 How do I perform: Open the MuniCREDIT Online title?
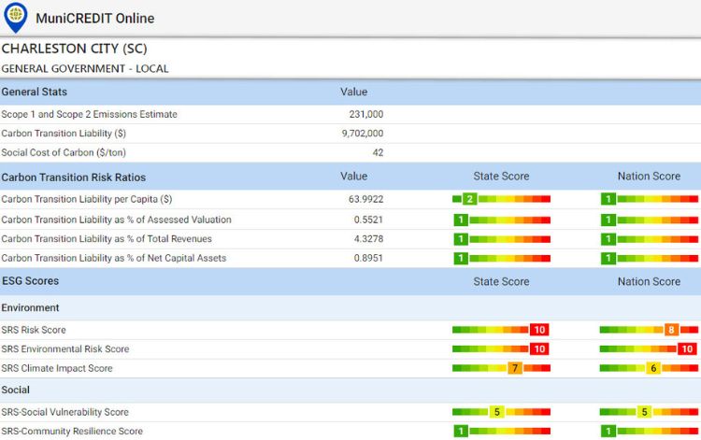point(94,19)
